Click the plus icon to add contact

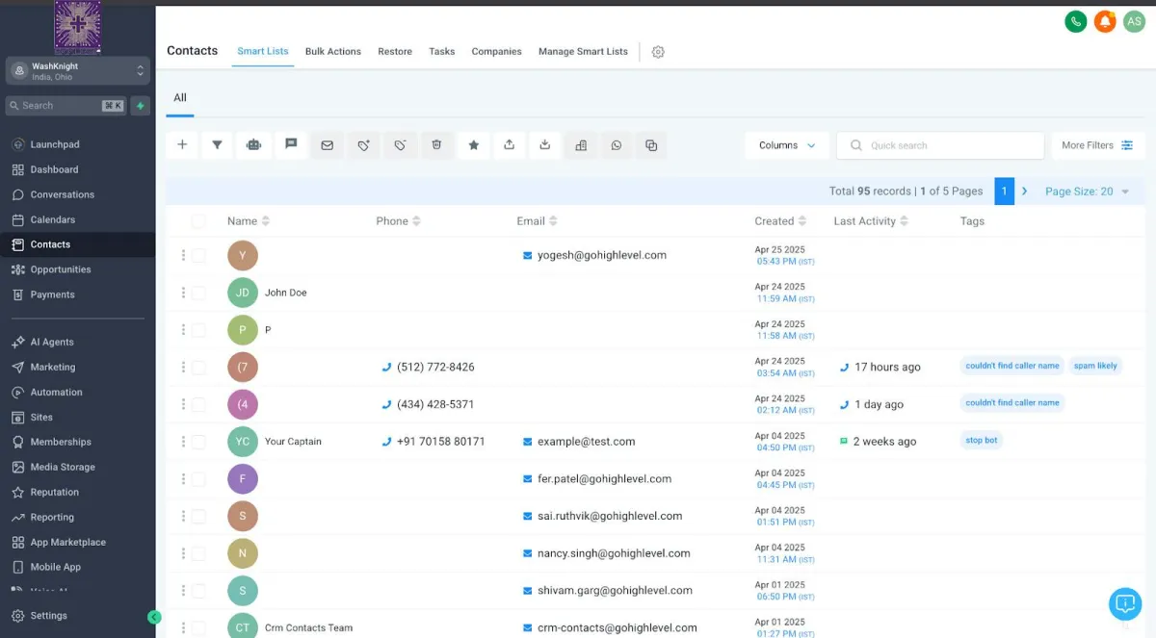click(x=181, y=145)
